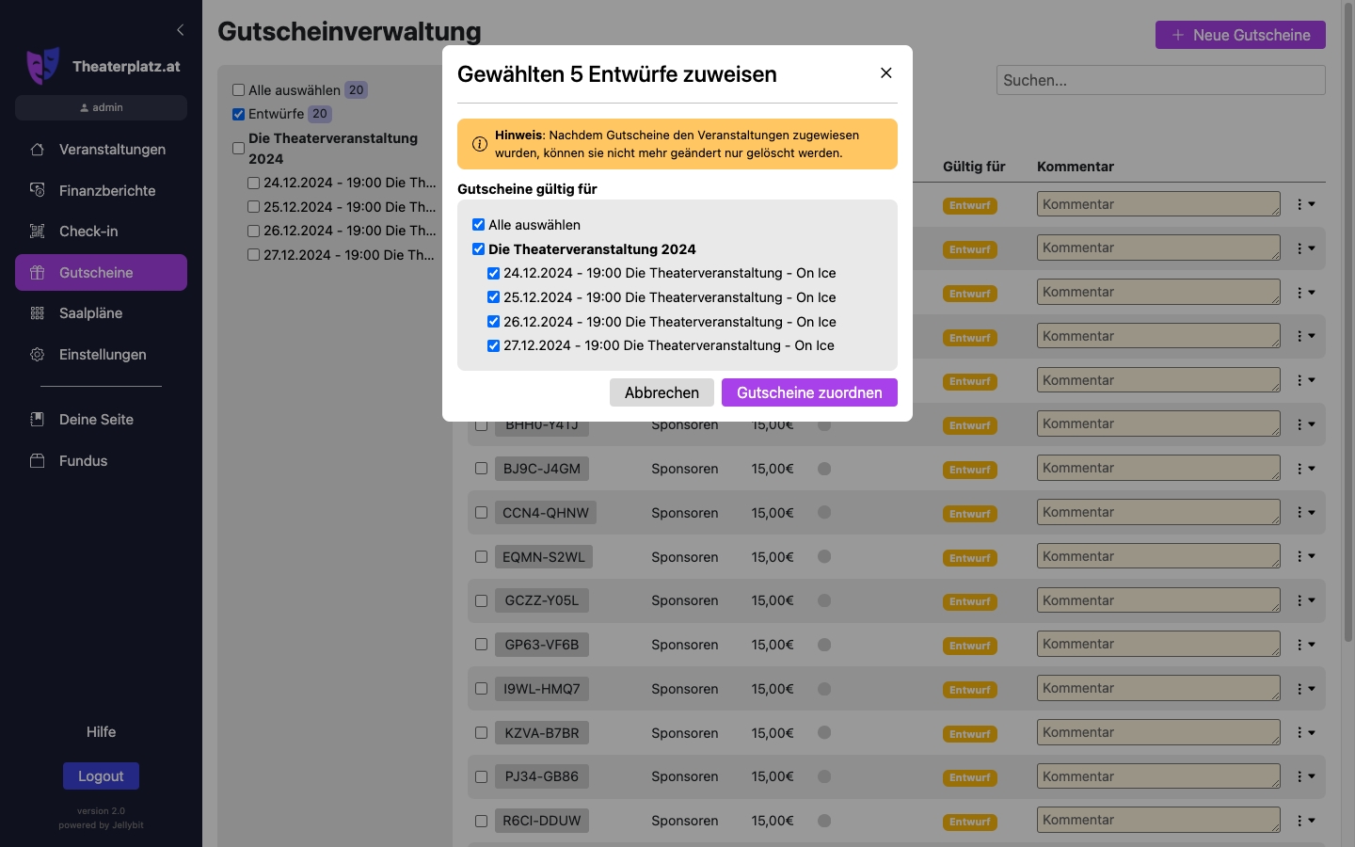This screenshot has height=847, width=1355.
Task: Click the Fundus icon in sidebar
Action: click(38, 461)
